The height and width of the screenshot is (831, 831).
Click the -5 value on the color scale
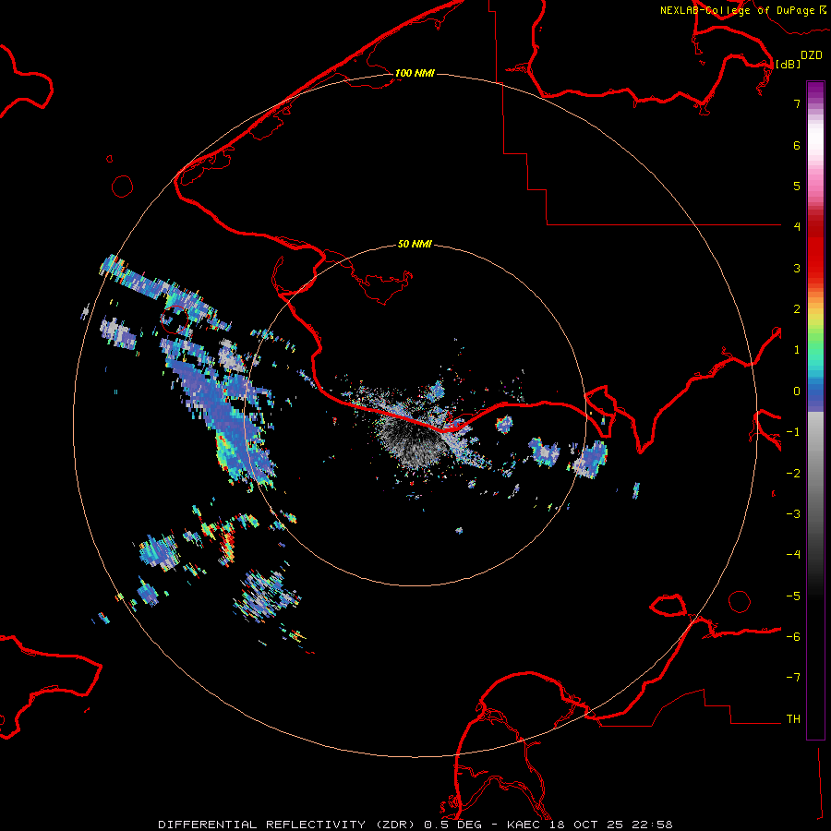coord(793,596)
